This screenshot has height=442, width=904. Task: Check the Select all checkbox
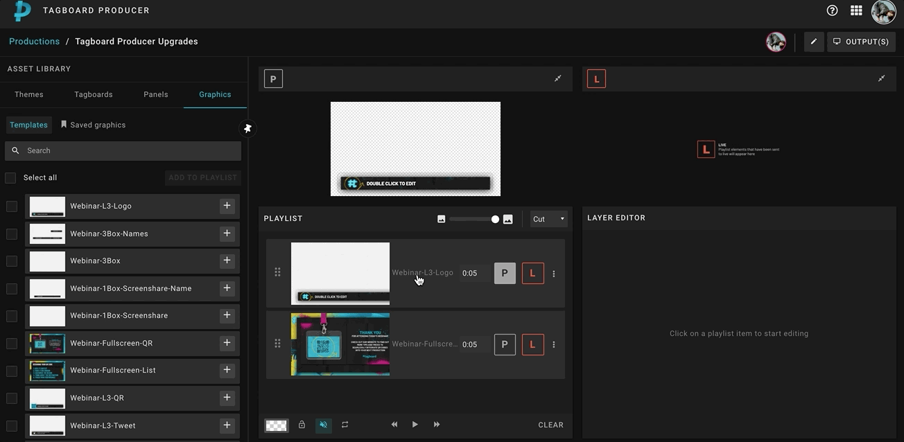click(10, 178)
